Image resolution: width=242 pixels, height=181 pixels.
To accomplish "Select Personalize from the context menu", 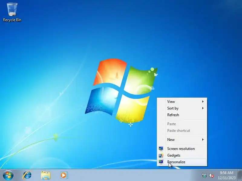I will (x=182, y=162).
